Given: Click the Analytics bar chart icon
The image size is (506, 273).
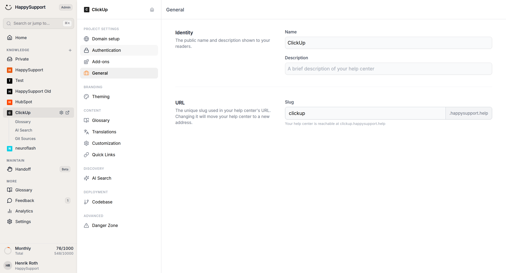Looking at the screenshot, I should [10, 211].
